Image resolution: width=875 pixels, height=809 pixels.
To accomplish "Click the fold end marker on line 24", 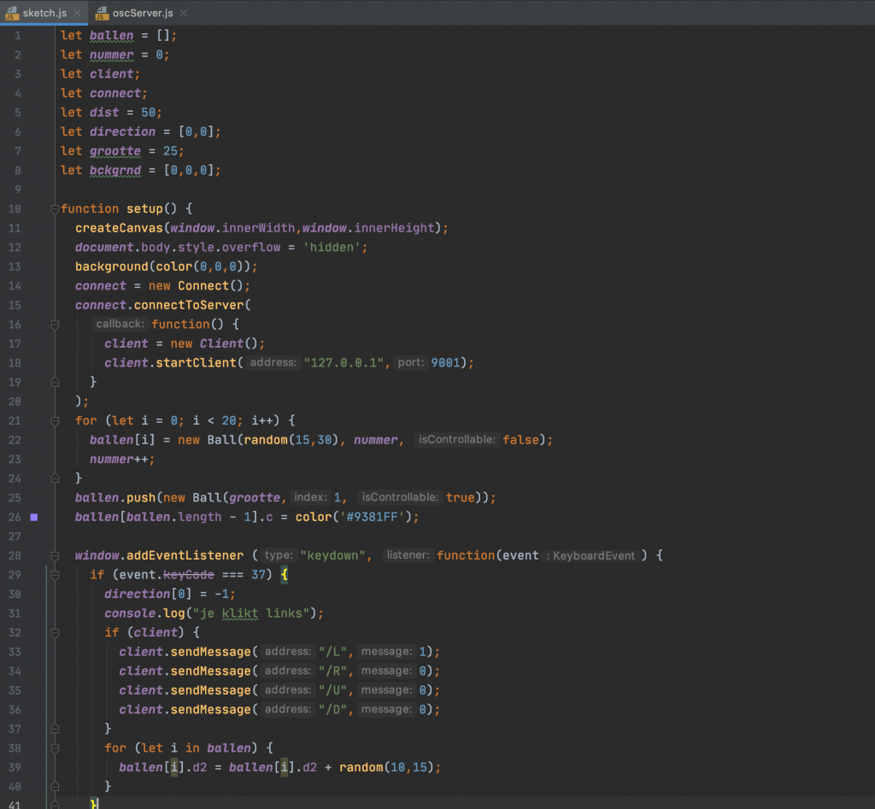I will click(55, 478).
